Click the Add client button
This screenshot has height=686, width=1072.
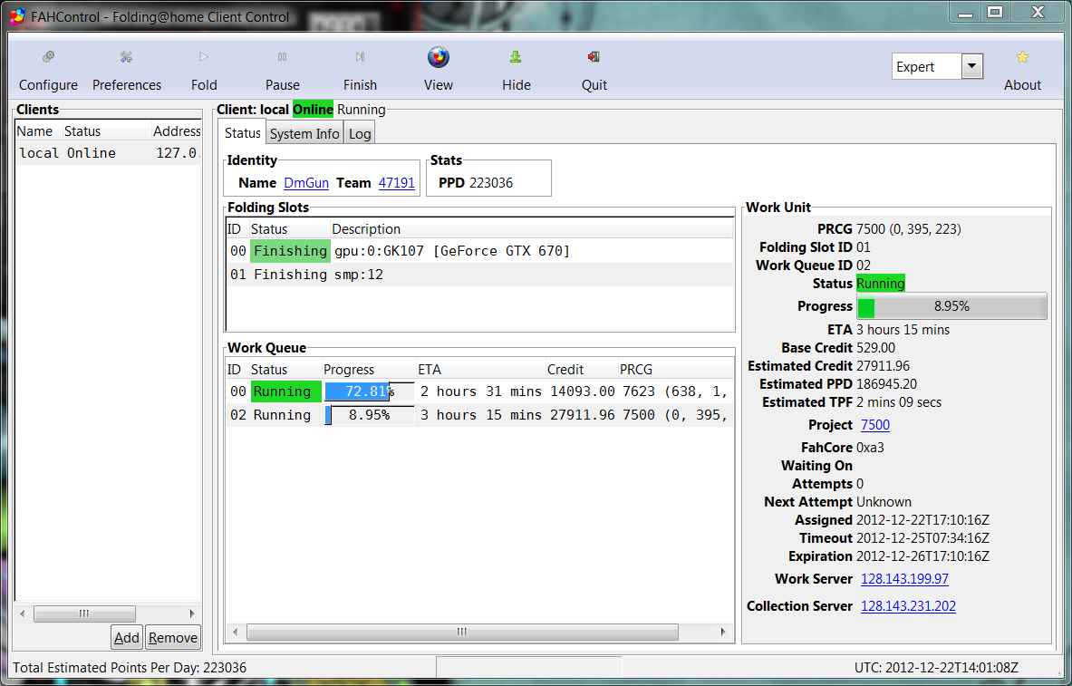pyautogui.click(x=127, y=637)
